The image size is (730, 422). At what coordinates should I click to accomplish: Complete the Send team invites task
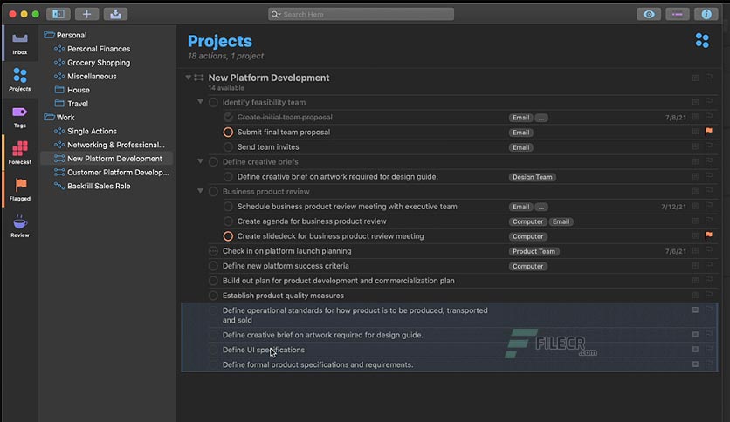tap(228, 147)
